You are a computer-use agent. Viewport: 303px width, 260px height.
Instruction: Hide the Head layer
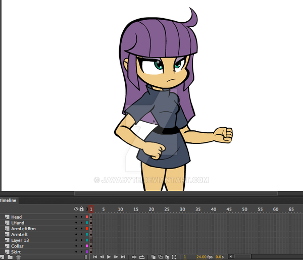click(76, 217)
